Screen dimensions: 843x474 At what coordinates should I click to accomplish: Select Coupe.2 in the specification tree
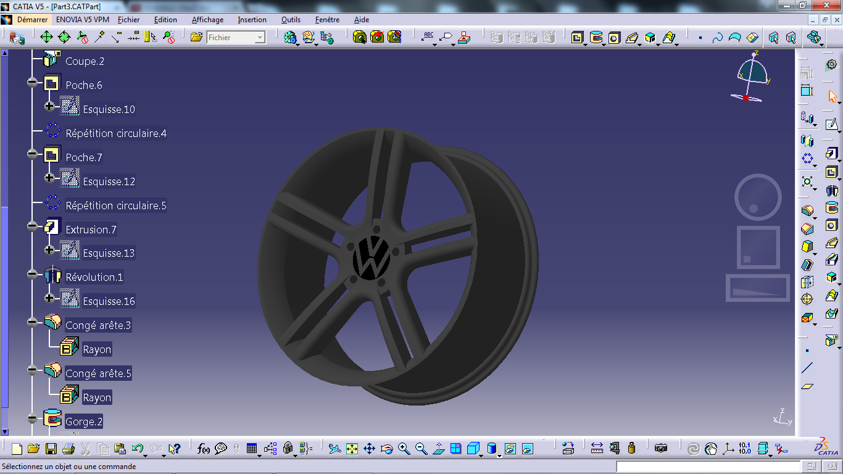pos(85,61)
